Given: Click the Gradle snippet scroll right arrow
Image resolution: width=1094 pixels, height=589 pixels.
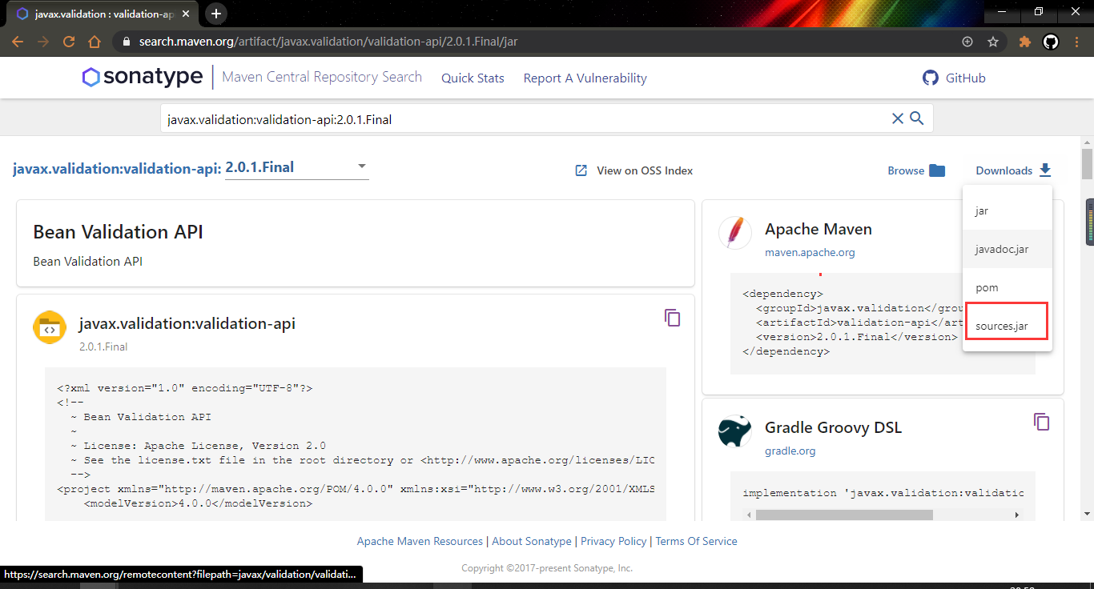Looking at the screenshot, I should point(1018,515).
